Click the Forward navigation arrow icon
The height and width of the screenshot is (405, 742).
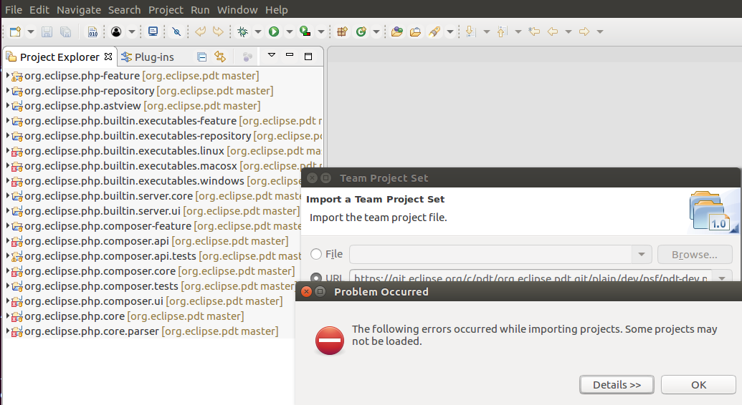tap(584, 31)
